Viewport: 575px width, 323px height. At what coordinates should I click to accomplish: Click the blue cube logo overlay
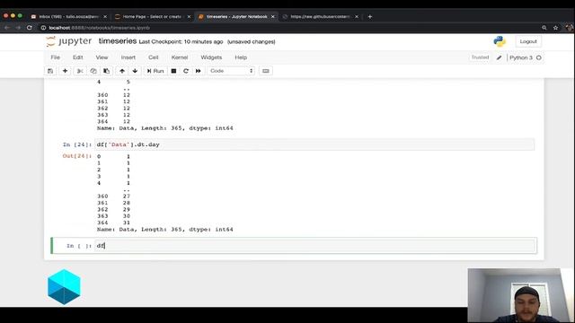tap(64, 287)
